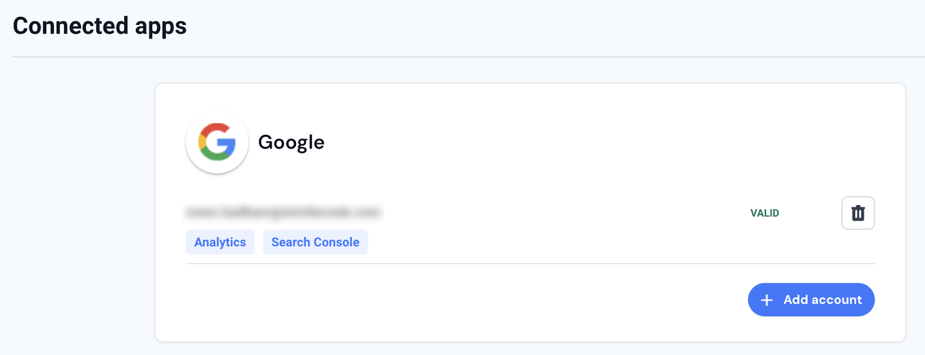Screen dimensions: 925x355
Task: Click the trash icon to delete account
Action: 858,213
